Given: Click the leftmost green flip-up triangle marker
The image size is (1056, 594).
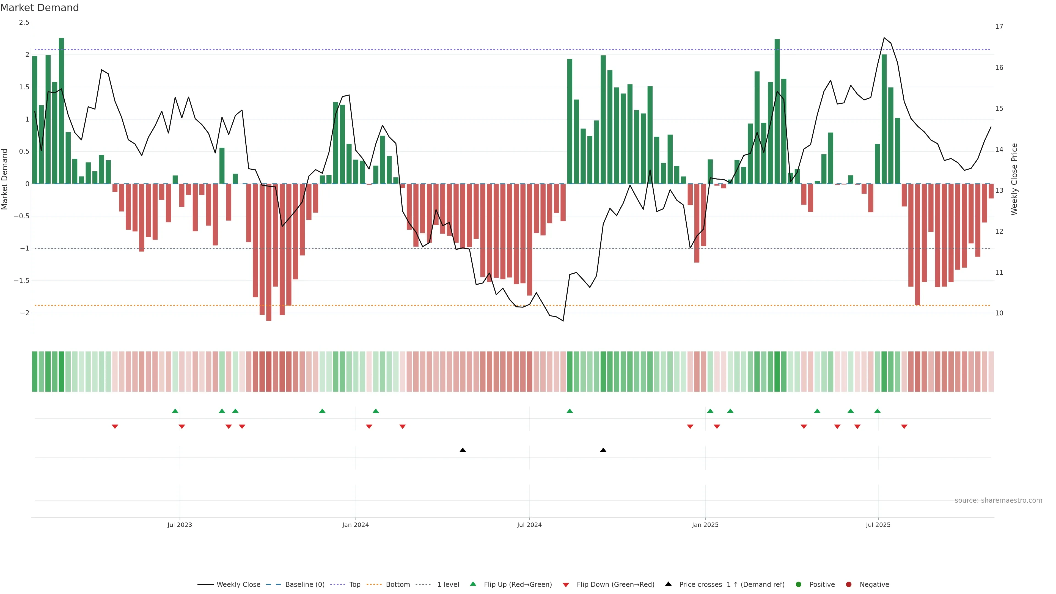Looking at the screenshot, I should tap(175, 411).
